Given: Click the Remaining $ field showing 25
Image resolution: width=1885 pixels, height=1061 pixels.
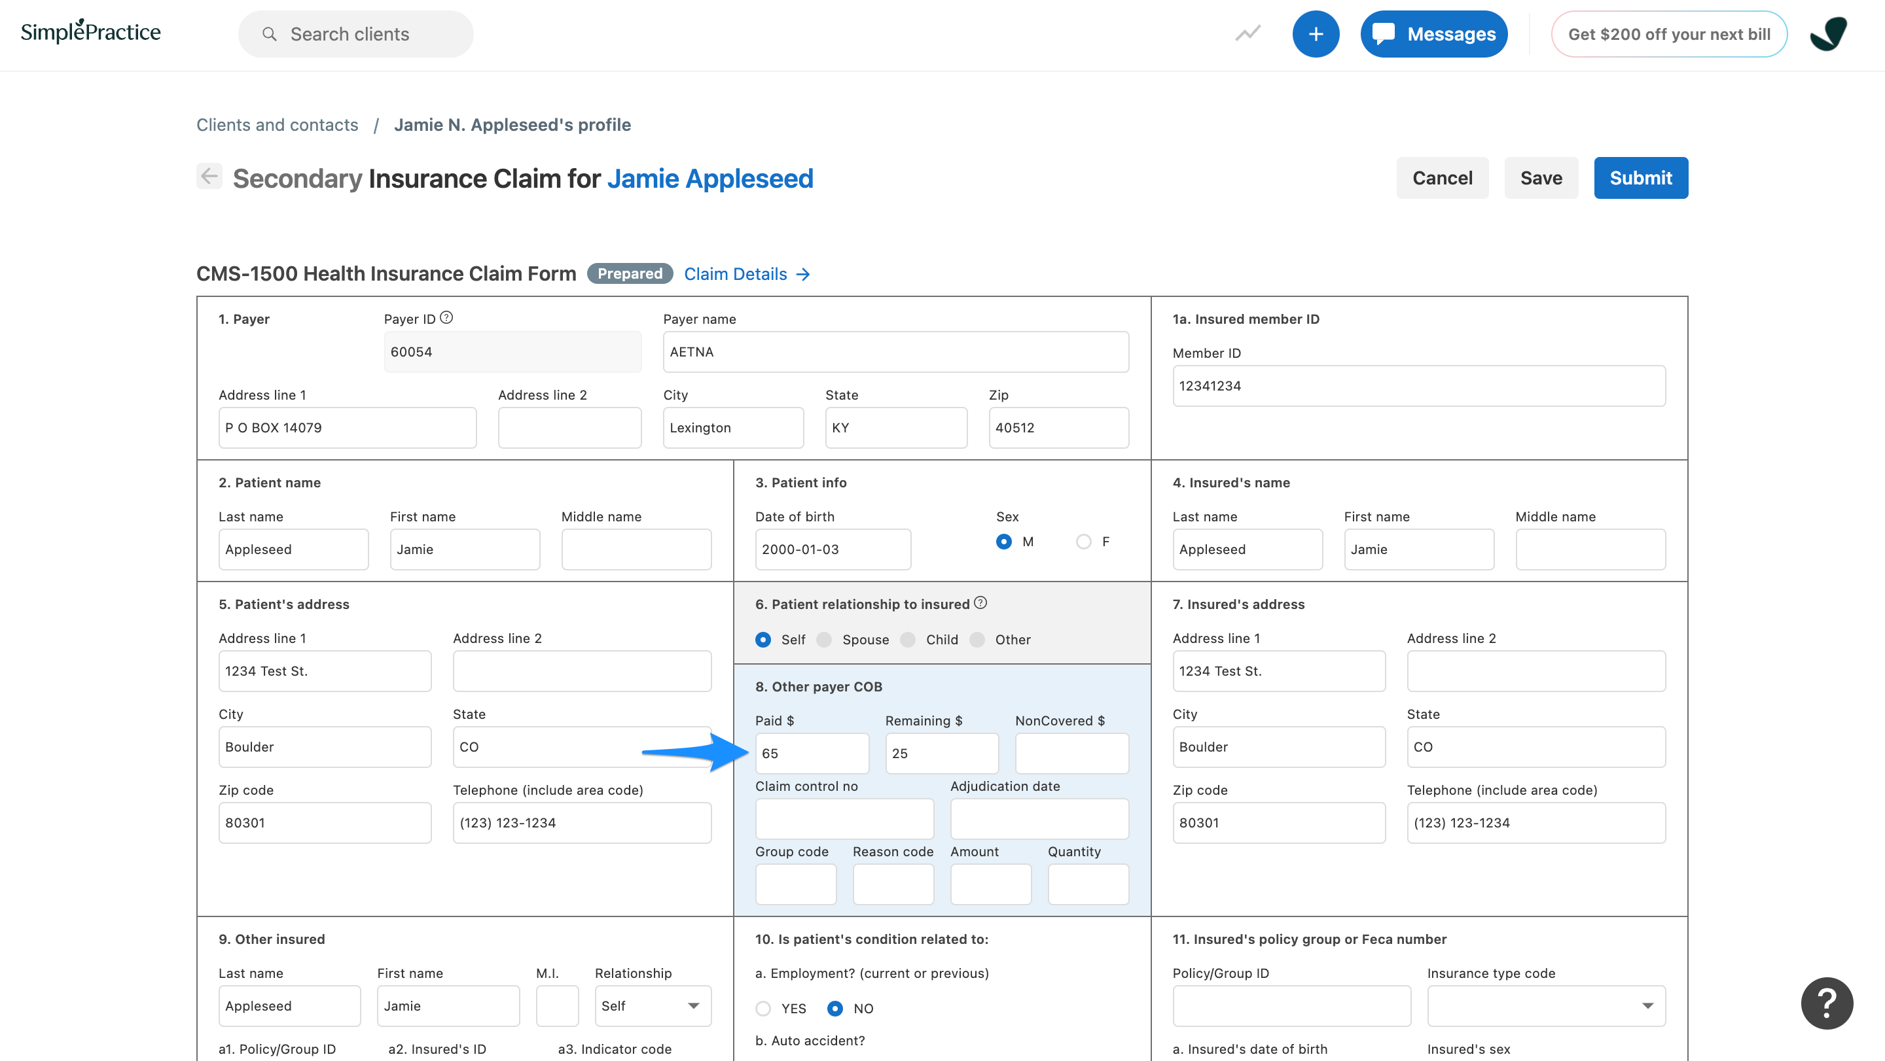Looking at the screenshot, I should click(x=942, y=753).
